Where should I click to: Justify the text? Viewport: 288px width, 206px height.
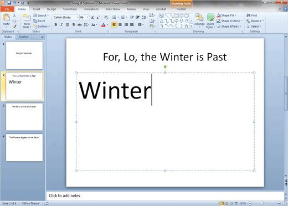(132, 24)
